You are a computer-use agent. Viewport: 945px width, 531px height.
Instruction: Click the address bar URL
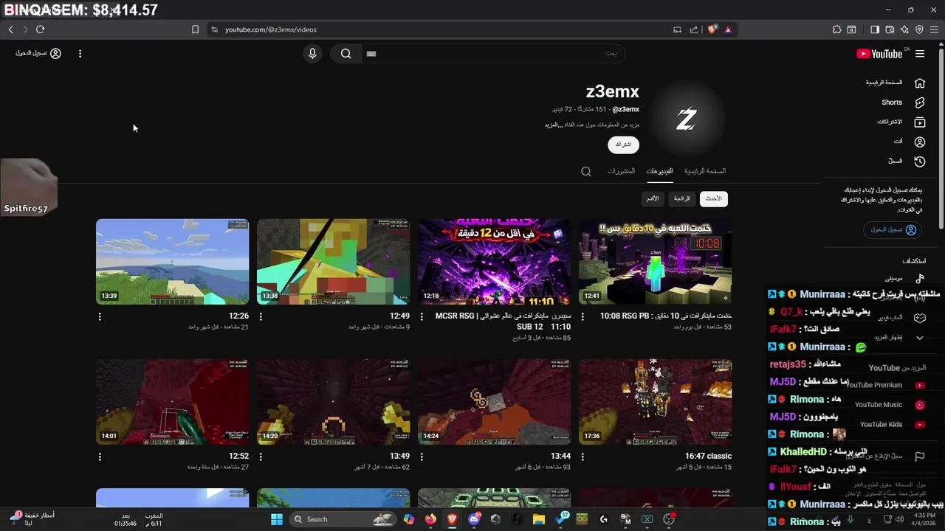point(270,29)
